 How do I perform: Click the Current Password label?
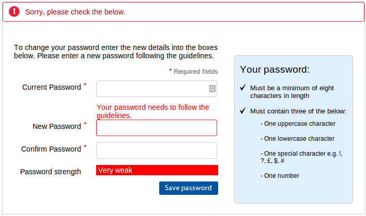click(x=52, y=87)
